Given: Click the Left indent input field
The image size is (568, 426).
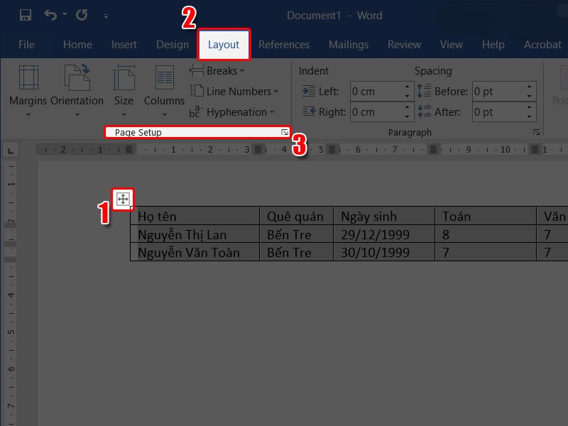Looking at the screenshot, I should point(375,92).
